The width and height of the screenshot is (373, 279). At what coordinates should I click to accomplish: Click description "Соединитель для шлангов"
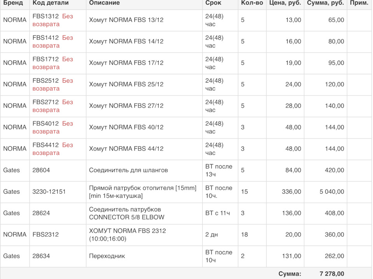click(x=128, y=170)
